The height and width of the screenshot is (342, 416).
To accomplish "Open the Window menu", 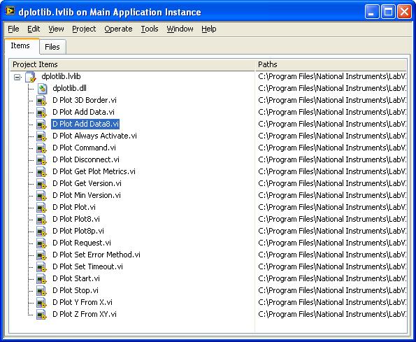I will [180, 29].
